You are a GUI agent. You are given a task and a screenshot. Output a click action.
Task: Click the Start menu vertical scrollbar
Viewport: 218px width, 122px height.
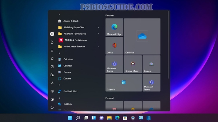(168, 45)
